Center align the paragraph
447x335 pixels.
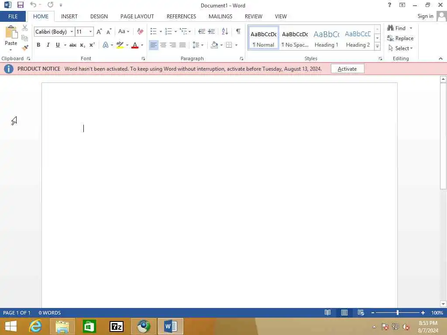click(163, 45)
